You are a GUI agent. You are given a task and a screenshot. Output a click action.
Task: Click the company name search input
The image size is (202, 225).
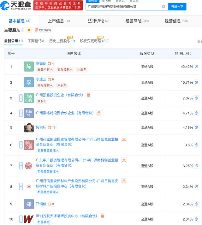pos(123,7)
